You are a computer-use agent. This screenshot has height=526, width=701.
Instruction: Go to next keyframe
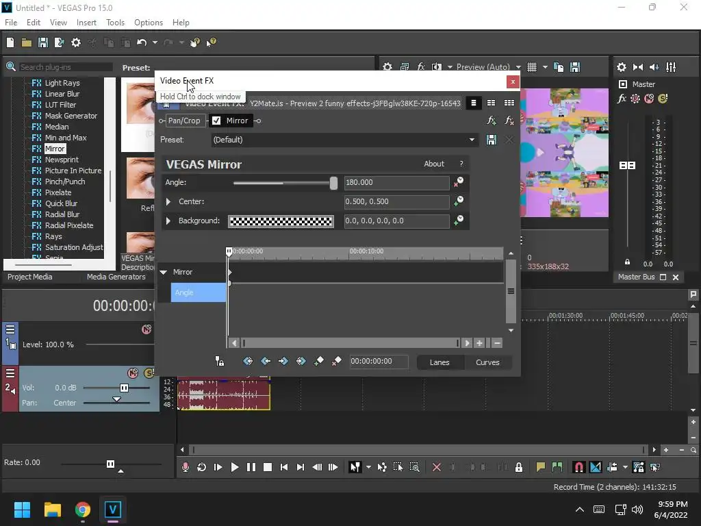click(283, 361)
